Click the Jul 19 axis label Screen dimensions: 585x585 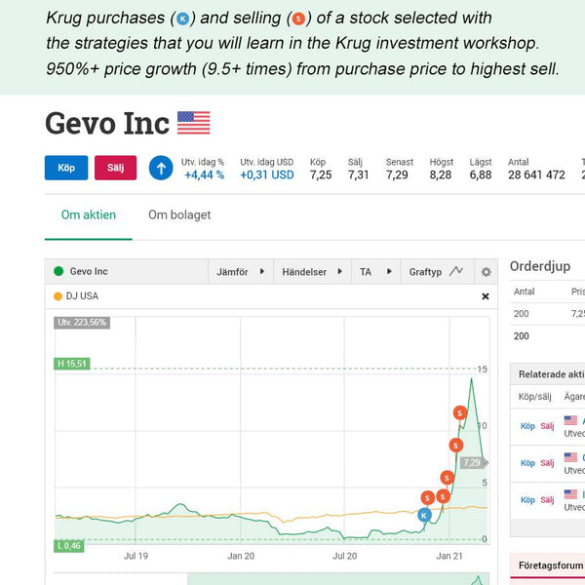click(136, 556)
